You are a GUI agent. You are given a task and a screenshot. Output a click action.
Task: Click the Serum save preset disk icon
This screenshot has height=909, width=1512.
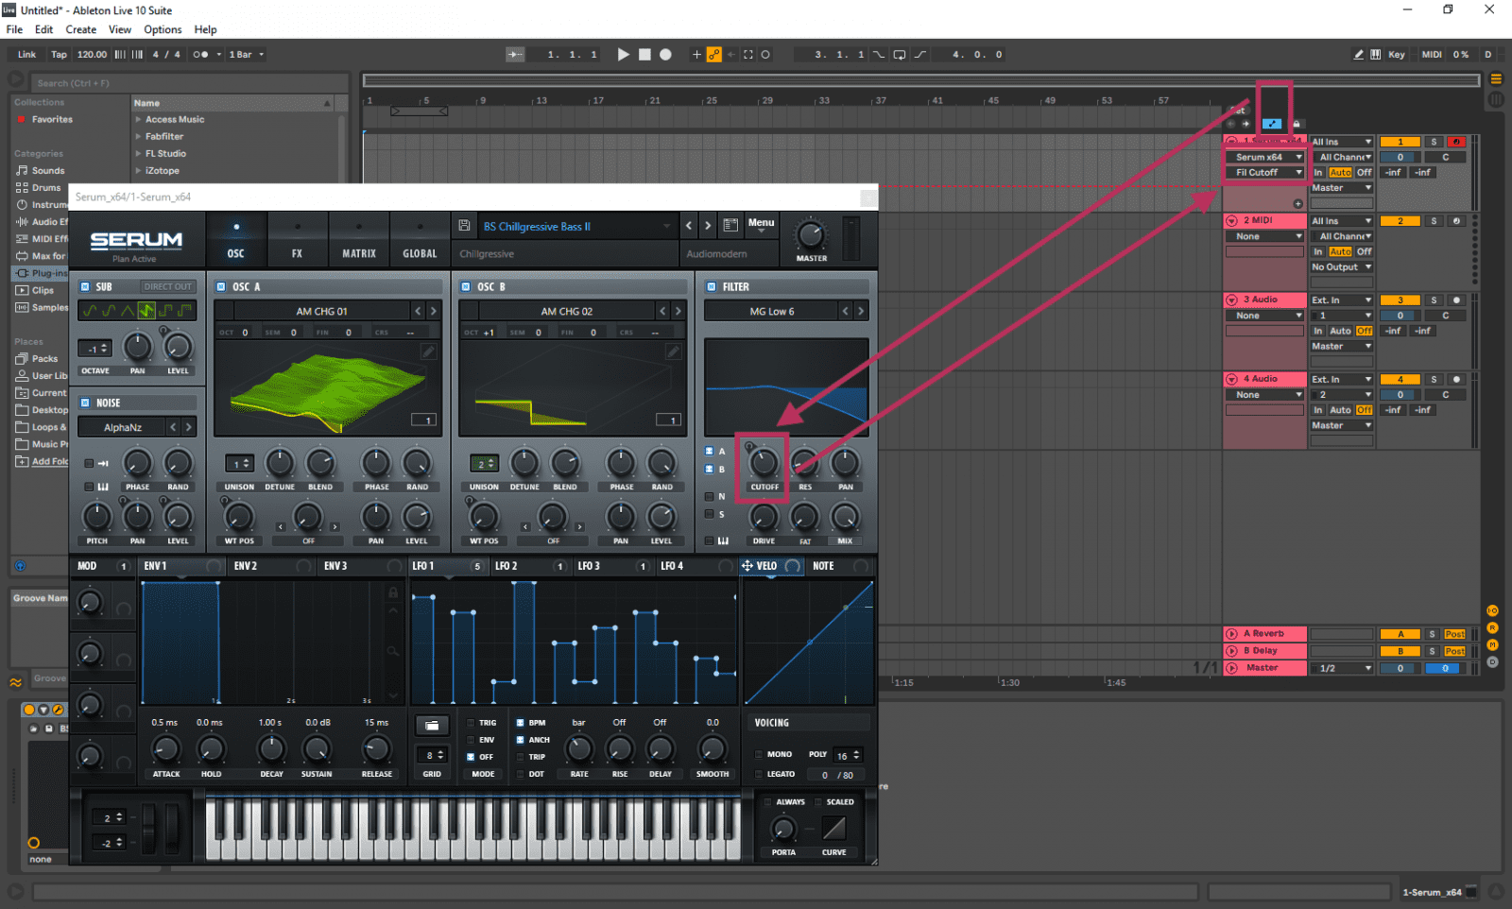(464, 226)
